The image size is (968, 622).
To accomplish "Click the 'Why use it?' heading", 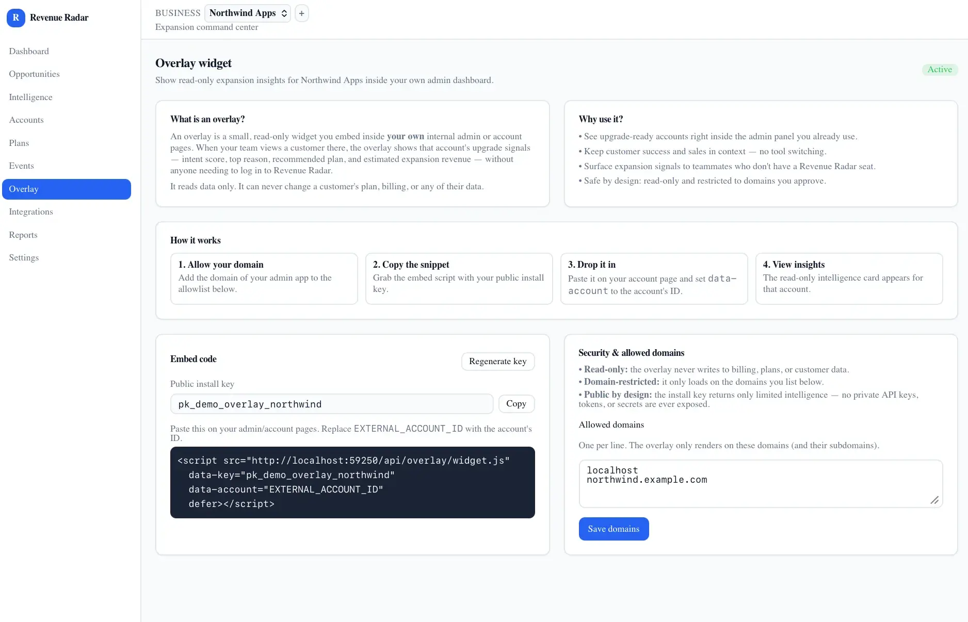I will pos(601,119).
